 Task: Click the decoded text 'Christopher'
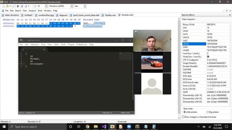point(94,26)
